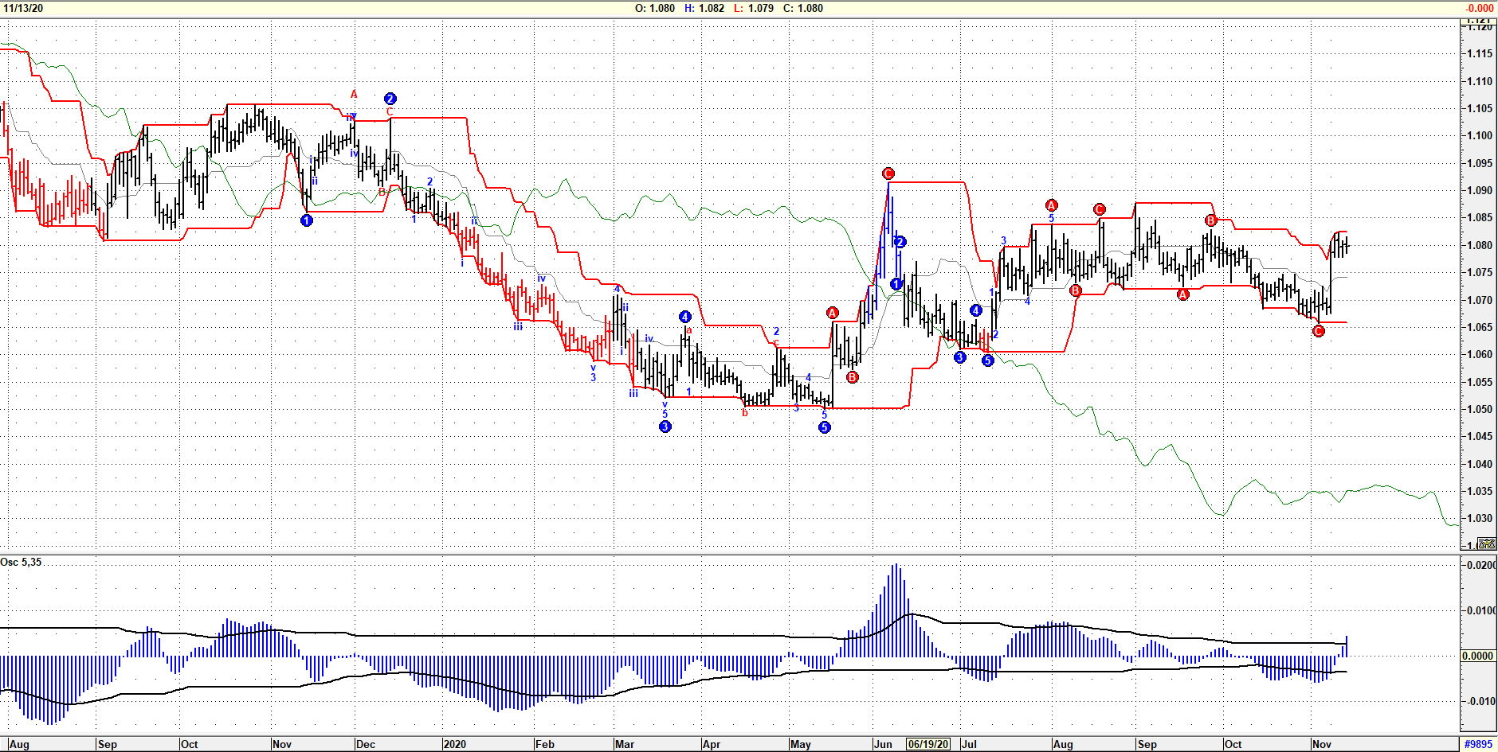Click blue circled 1 label at November 2019 low
The image size is (1498, 752).
coord(307,220)
